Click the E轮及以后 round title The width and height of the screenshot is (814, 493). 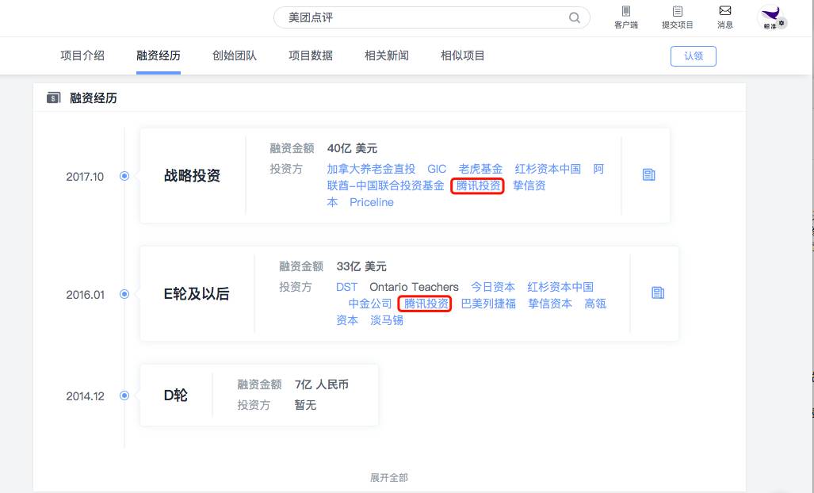197,294
